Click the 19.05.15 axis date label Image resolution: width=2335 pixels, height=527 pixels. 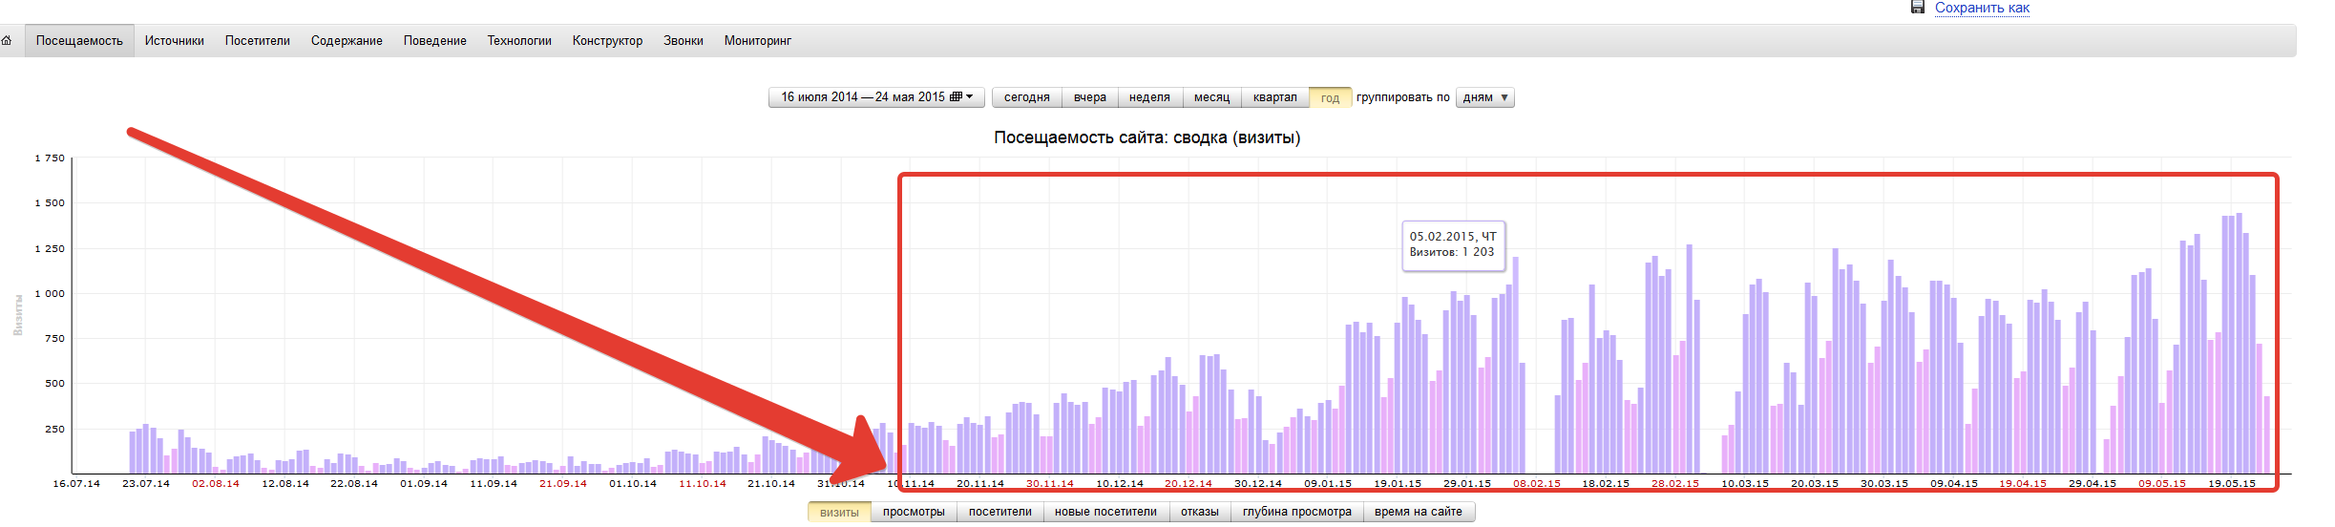click(x=2232, y=483)
